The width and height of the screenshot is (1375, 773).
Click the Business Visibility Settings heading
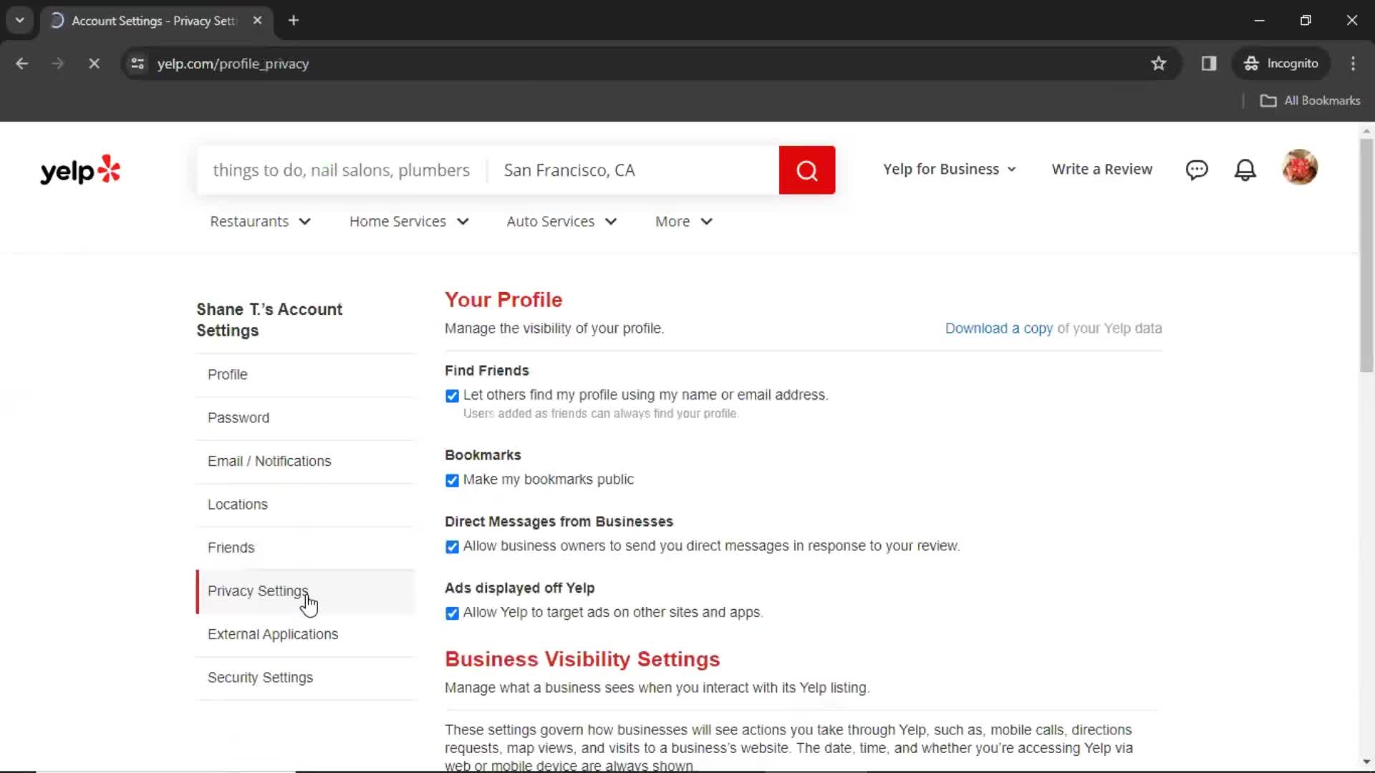(x=582, y=659)
